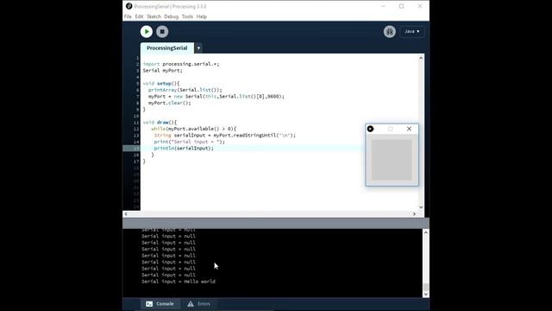Open the Help menu
This screenshot has height=311, width=552.
tap(202, 16)
